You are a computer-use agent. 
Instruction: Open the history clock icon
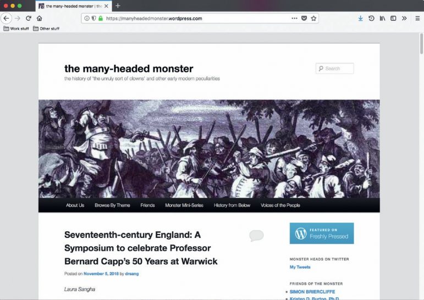pos(371,18)
